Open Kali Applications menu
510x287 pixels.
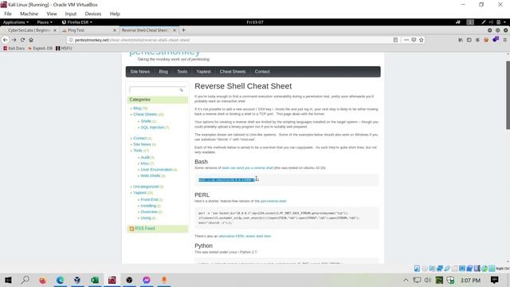click(x=16, y=22)
